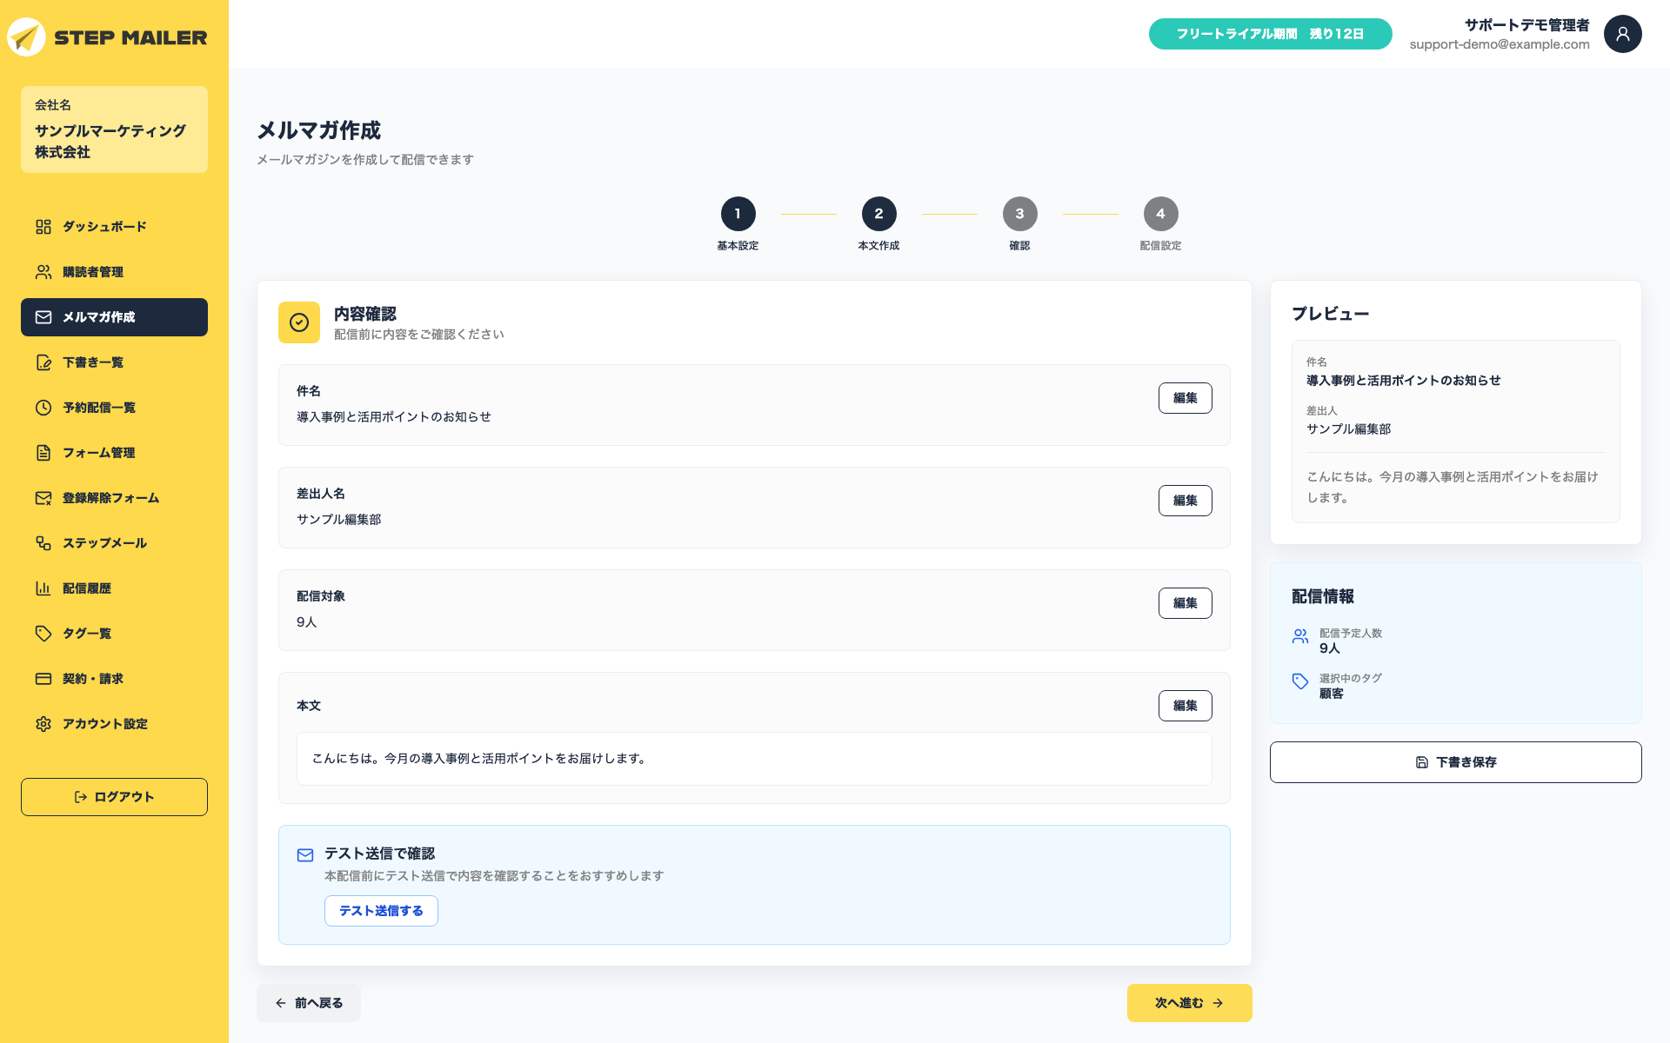
Task: Open 配信履歴 in the sidebar
Action: tap(114, 588)
